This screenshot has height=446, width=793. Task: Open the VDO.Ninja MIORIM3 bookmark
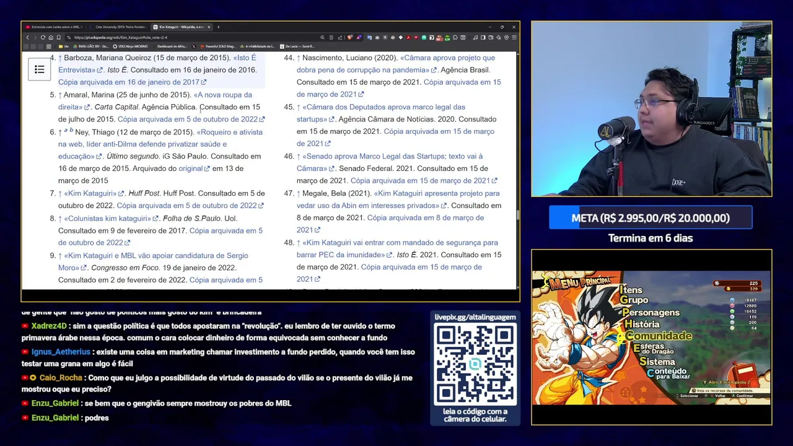coord(130,46)
